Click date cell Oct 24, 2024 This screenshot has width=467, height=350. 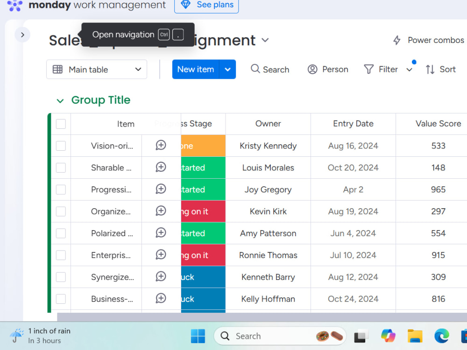(353, 299)
